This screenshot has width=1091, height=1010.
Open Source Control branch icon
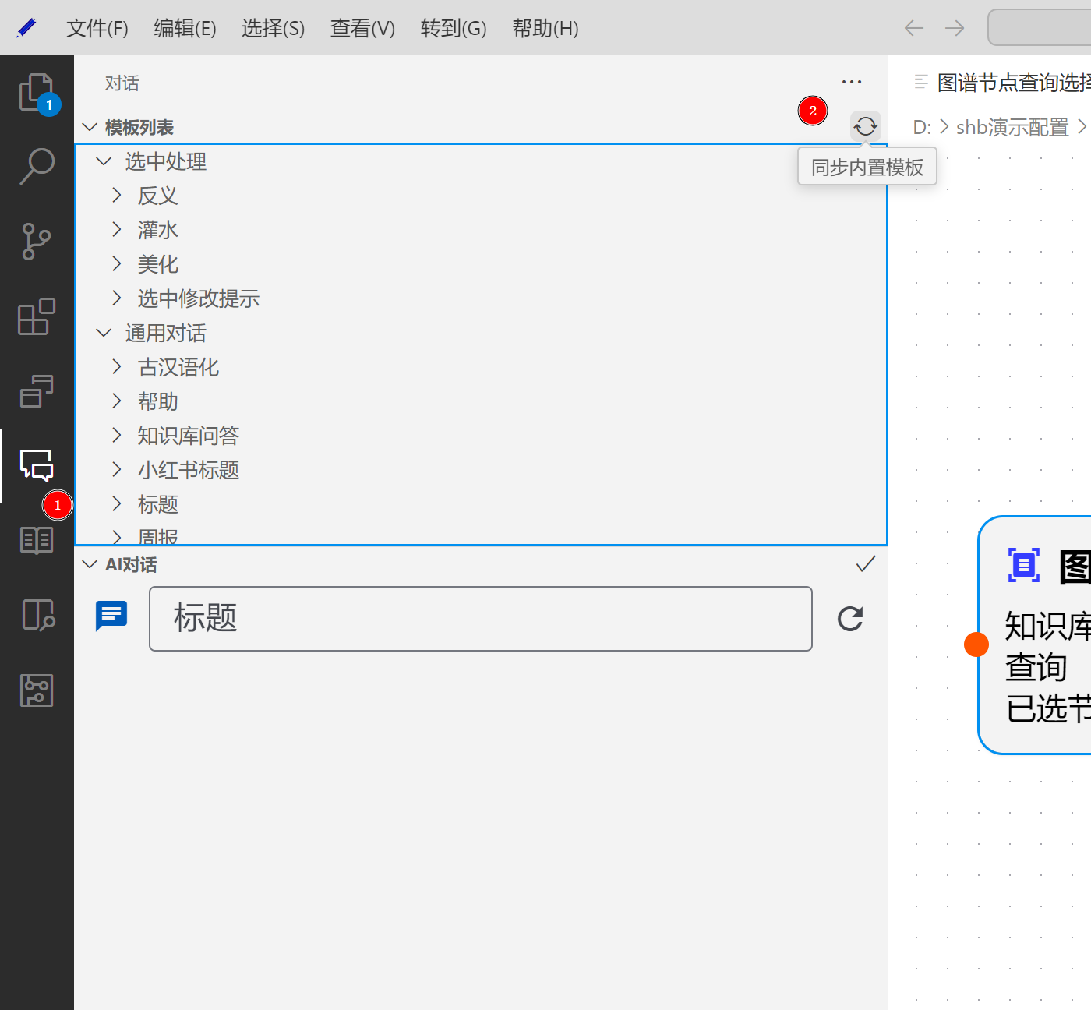[37, 241]
